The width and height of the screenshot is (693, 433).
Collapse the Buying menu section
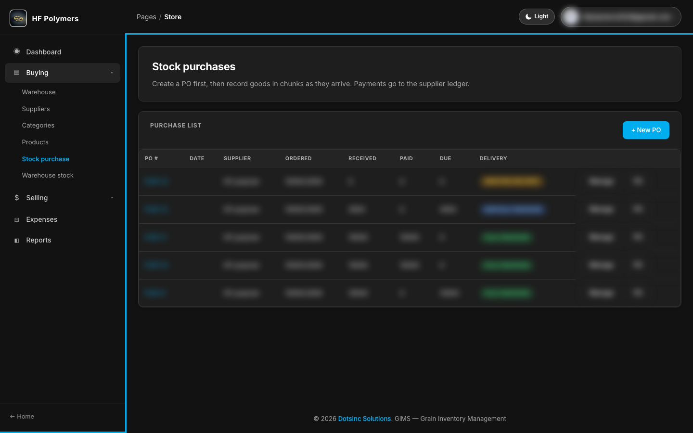[63, 73]
